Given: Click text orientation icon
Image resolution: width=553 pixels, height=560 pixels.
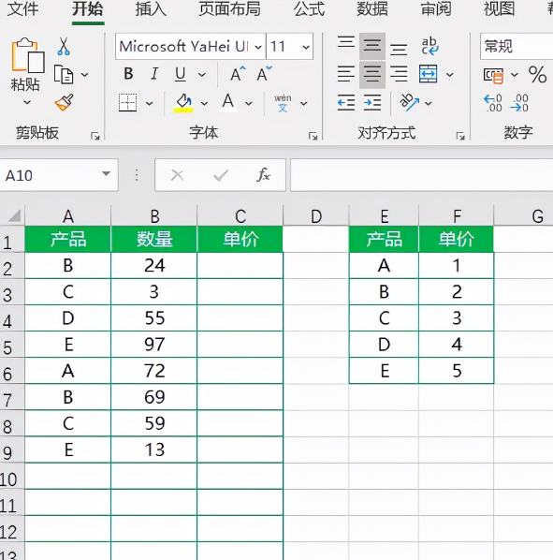Looking at the screenshot, I should [x=410, y=102].
